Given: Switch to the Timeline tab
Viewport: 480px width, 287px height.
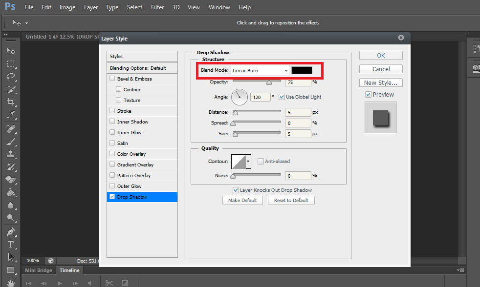Looking at the screenshot, I should 69,270.
